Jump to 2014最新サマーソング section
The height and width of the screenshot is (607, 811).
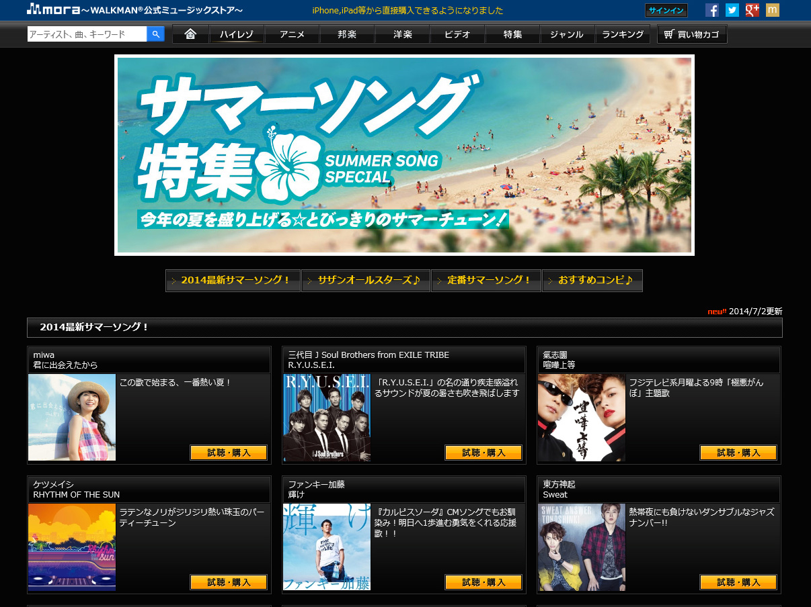click(x=233, y=281)
